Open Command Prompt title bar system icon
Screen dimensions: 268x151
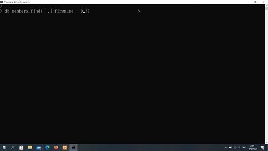[2, 2]
